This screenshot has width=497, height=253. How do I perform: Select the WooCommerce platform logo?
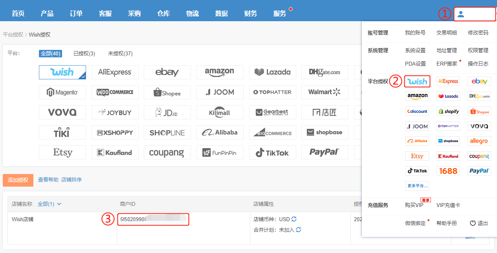click(x=115, y=92)
